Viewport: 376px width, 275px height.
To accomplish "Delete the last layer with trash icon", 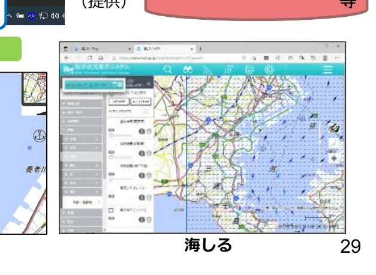I will pyautogui.click(x=149, y=220).
